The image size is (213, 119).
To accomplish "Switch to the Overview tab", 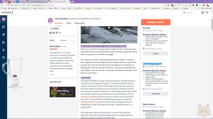I will tap(59, 23).
